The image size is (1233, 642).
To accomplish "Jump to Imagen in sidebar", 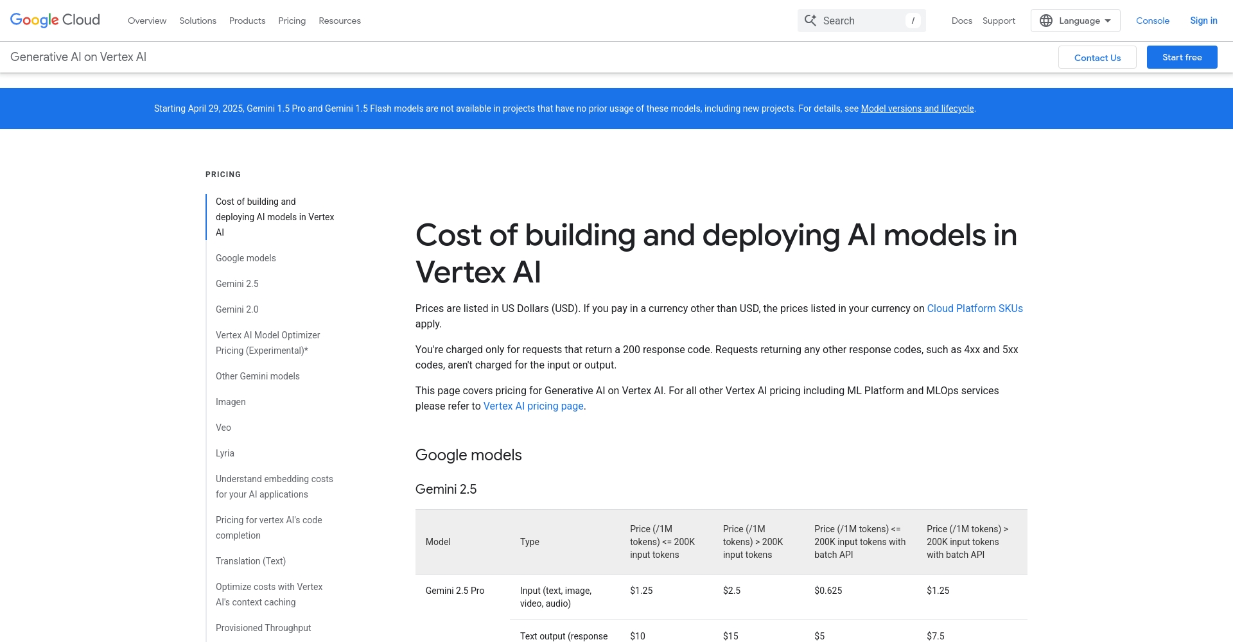I will [231, 402].
